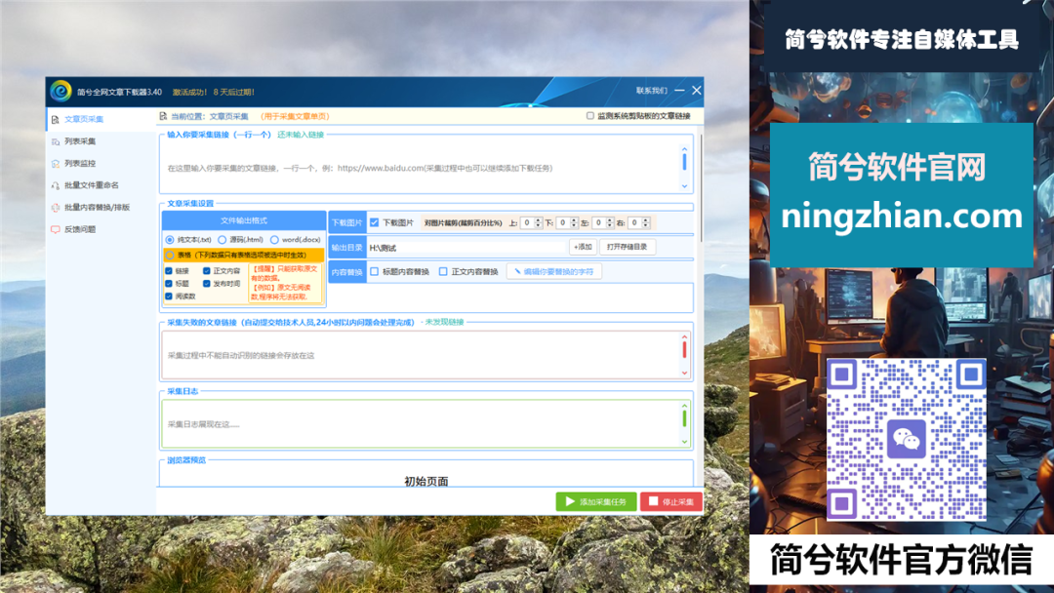
Task: Click 编辑你要替换的字符 button
Action: pyautogui.click(x=554, y=272)
